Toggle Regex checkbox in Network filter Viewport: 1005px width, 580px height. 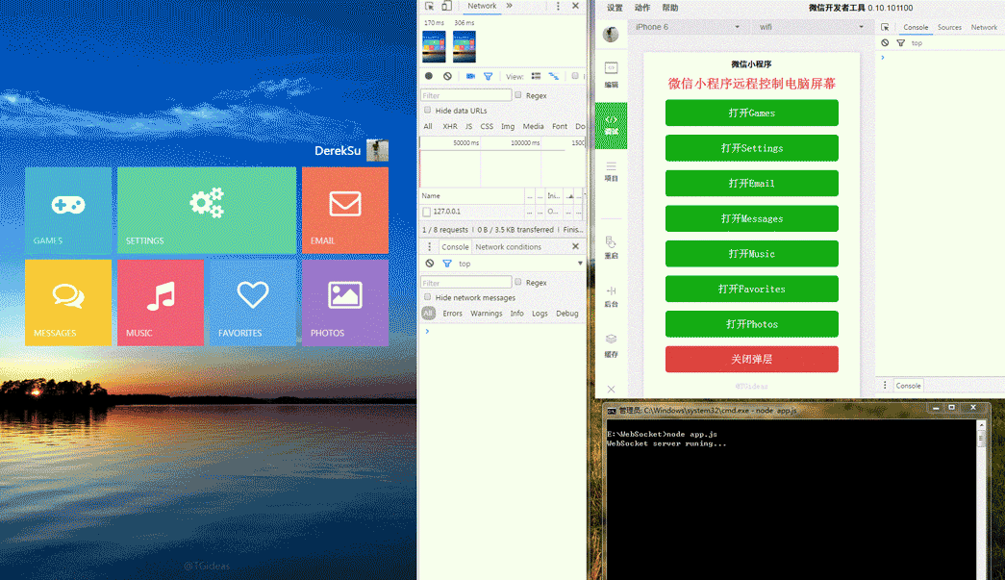coord(518,95)
